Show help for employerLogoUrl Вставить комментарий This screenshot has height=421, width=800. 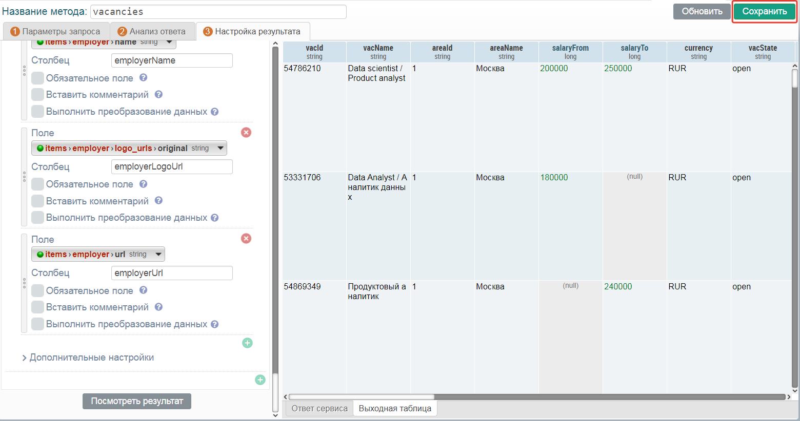point(159,201)
